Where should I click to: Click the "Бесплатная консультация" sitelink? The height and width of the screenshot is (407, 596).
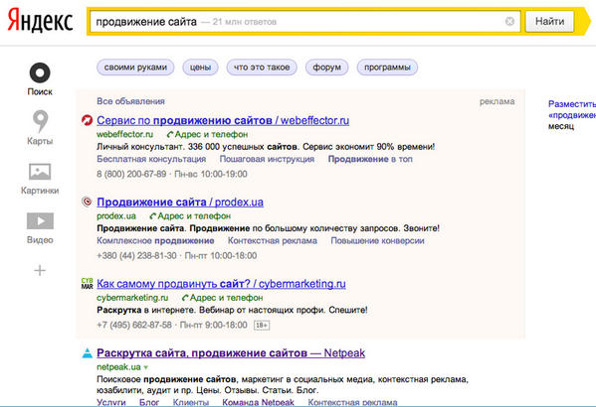151,159
